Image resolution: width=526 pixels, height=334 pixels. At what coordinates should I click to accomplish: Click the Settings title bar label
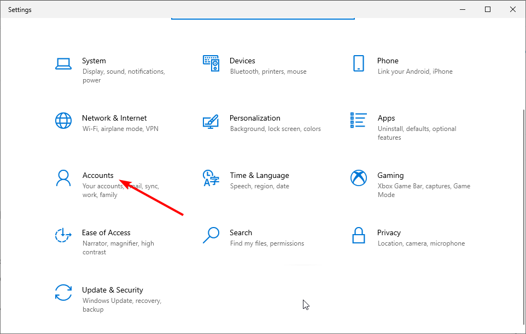click(x=20, y=9)
